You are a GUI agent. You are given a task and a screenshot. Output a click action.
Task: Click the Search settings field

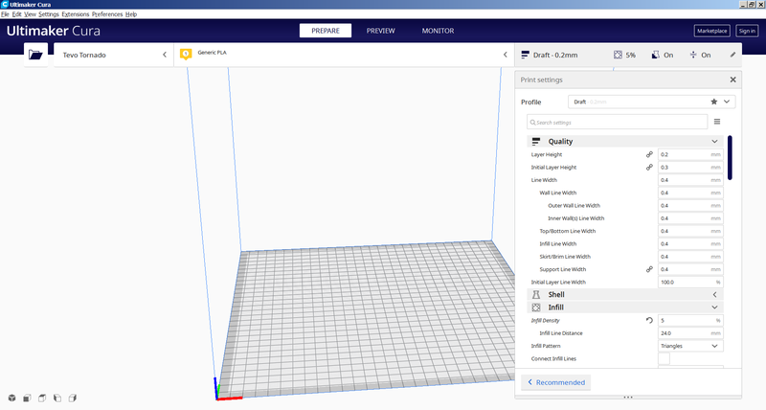tap(617, 123)
